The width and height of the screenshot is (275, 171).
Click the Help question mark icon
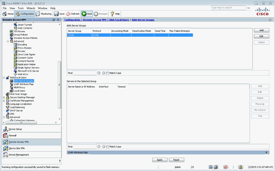112,14
